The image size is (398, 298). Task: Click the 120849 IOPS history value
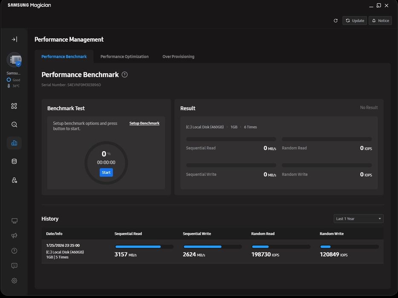tap(334, 255)
